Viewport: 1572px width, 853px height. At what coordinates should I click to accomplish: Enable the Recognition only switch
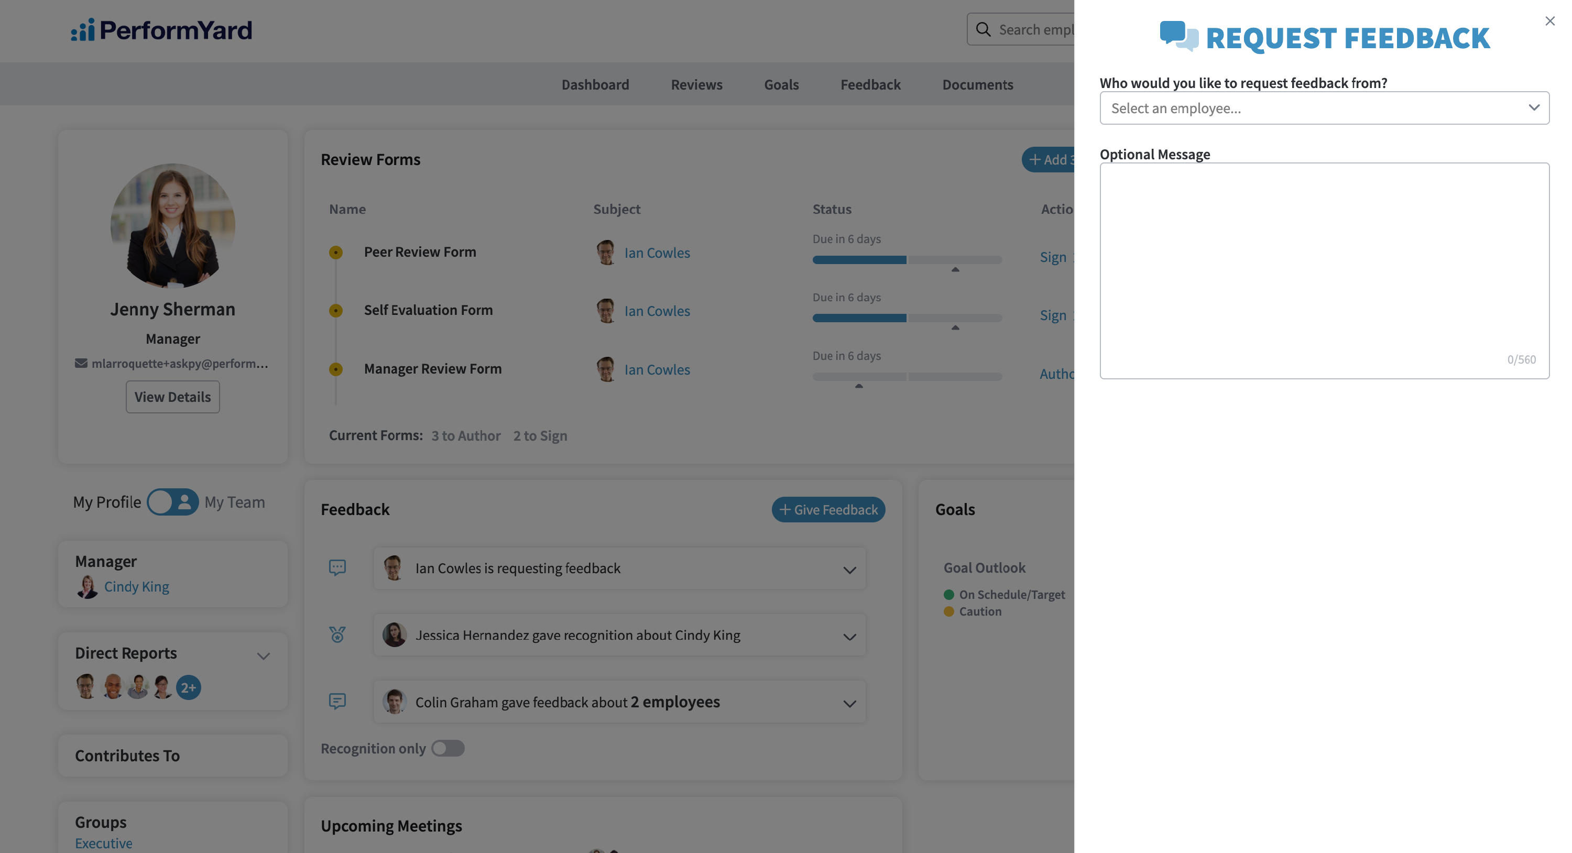coord(448,748)
